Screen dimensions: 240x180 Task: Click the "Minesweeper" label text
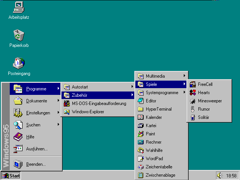point(210,101)
